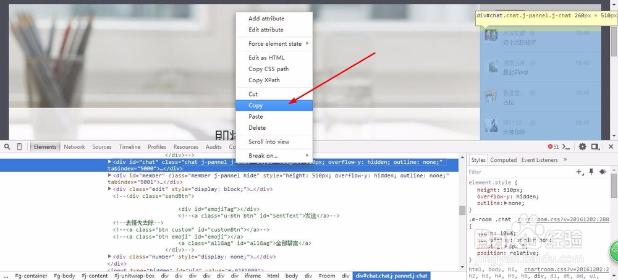The height and width of the screenshot is (280, 618).
Task: Open the Event Listeners tab
Action: coord(540,159)
